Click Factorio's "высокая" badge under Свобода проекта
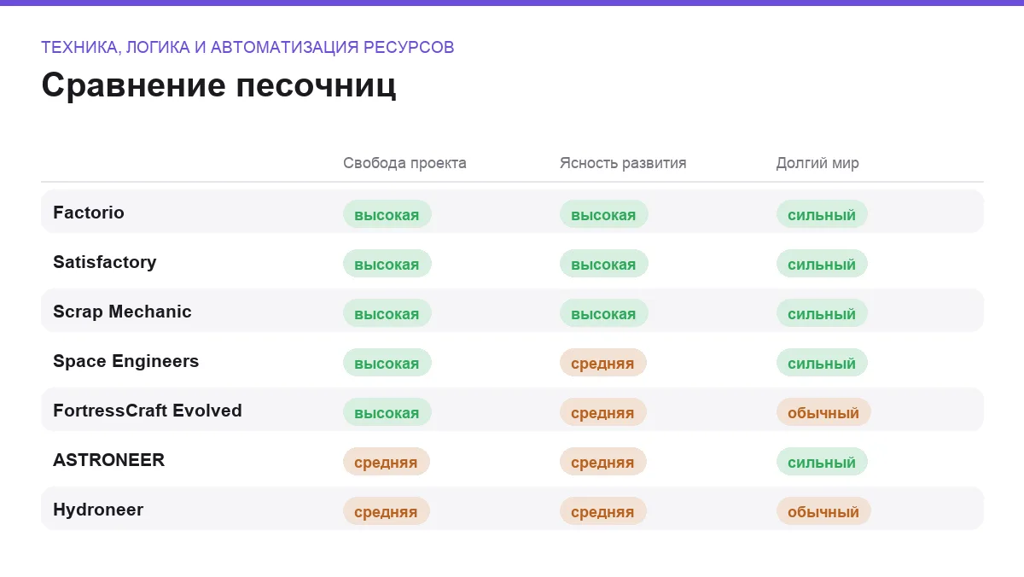The width and height of the screenshot is (1024, 577). point(387,214)
